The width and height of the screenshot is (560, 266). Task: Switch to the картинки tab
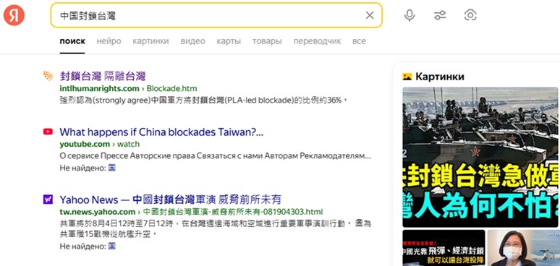[150, 41]
